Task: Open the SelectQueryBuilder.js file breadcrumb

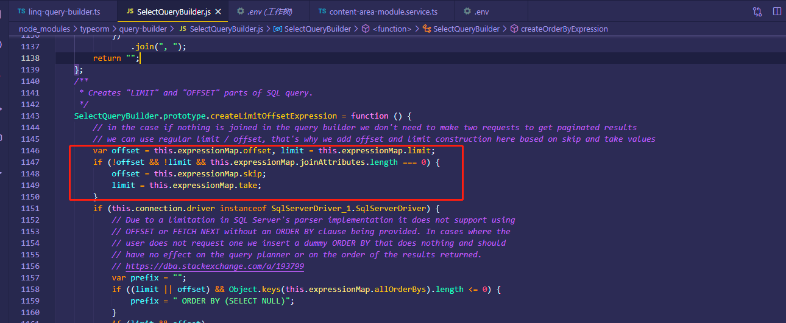Action: pyautogui.click(x=221, y=29)
